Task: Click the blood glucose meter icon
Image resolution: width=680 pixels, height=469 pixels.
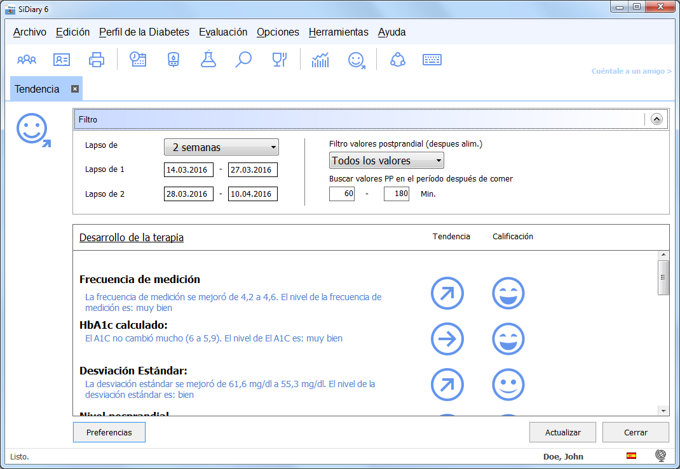Action: [x=173, y=60]
